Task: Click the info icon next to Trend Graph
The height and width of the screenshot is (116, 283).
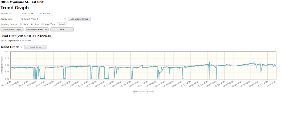Action: [21, 47]
